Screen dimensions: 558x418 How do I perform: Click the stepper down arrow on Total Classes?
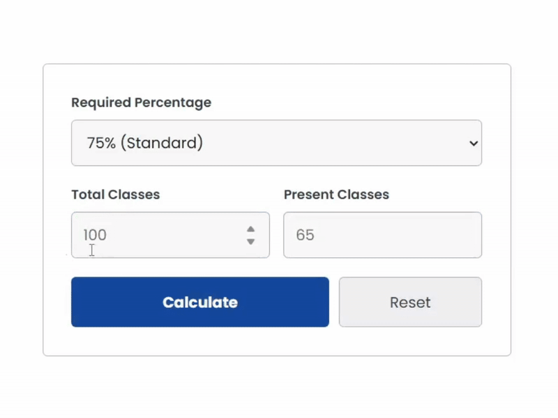pyautogui.click(x=250, y=241)
